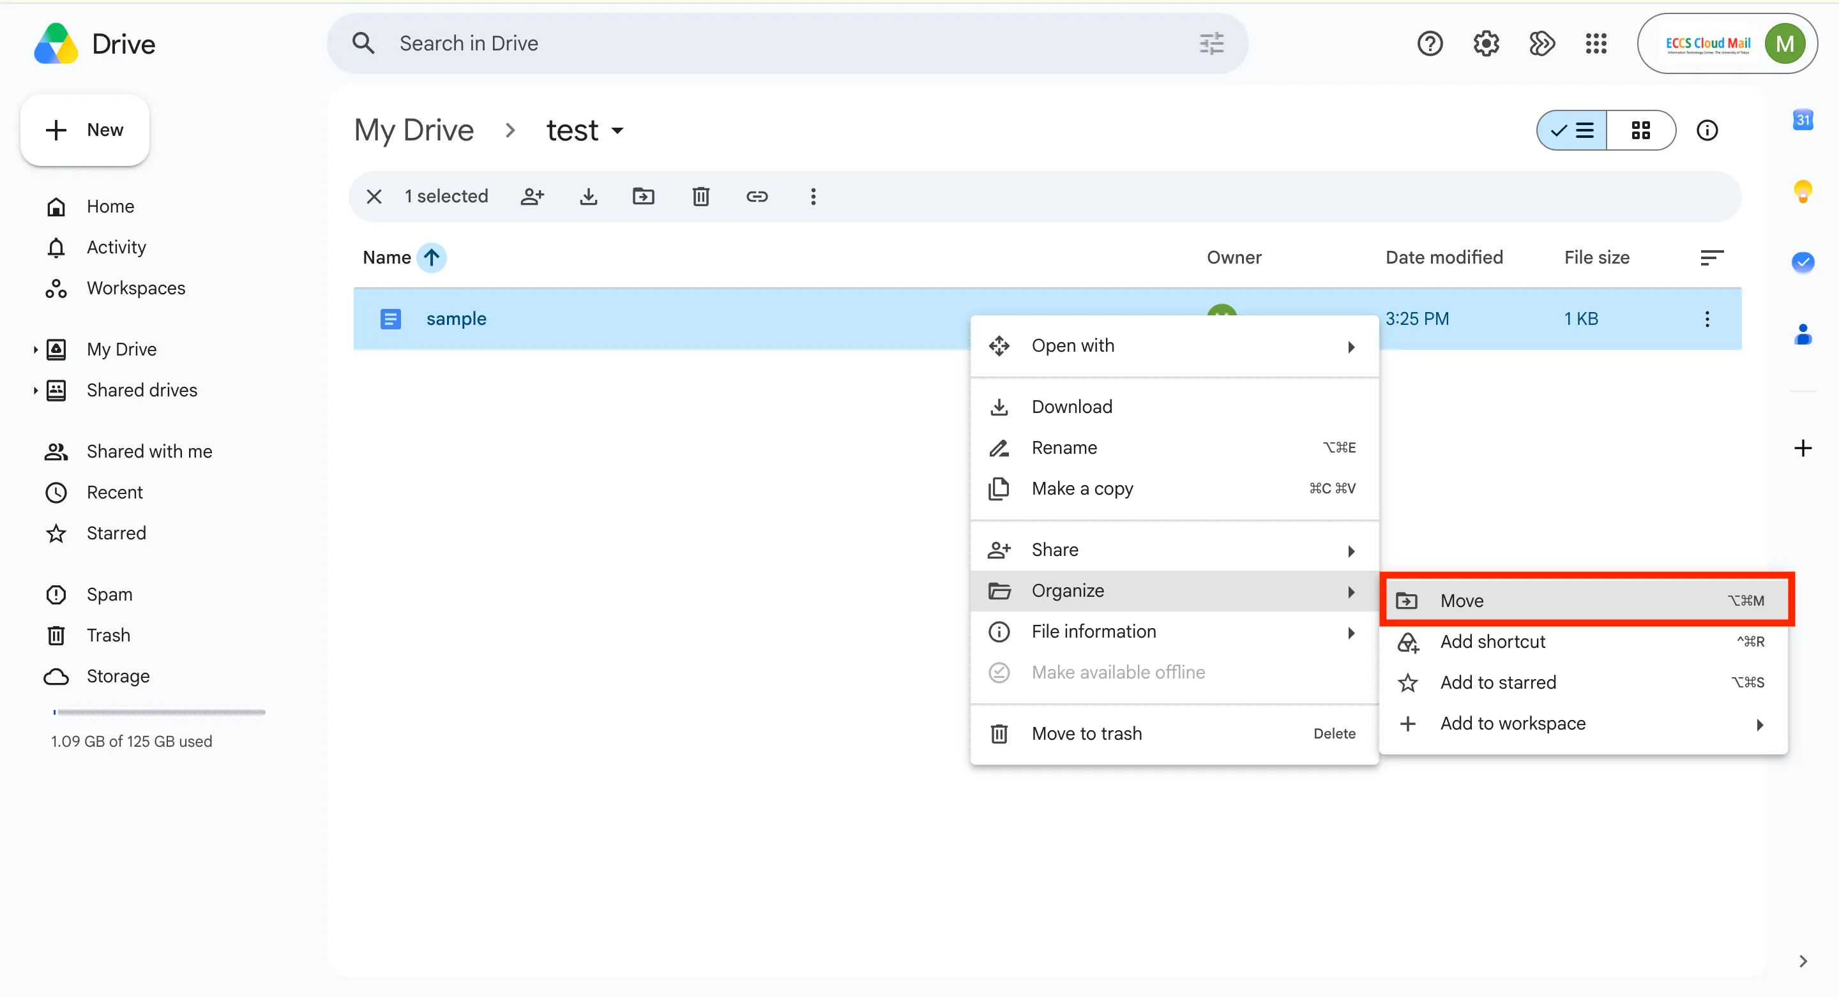This screenshot has height=997, width=1839.
Task: Select Add to starred
Action: click(x=1584, y=683)
